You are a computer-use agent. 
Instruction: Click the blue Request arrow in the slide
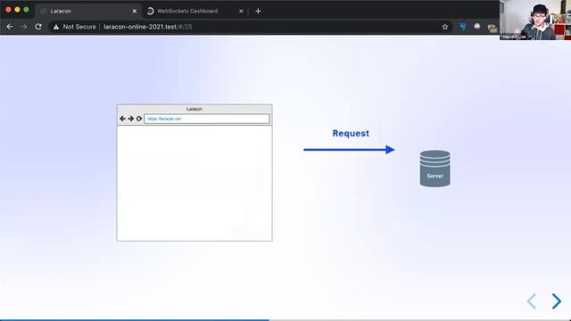pos(349,150)
